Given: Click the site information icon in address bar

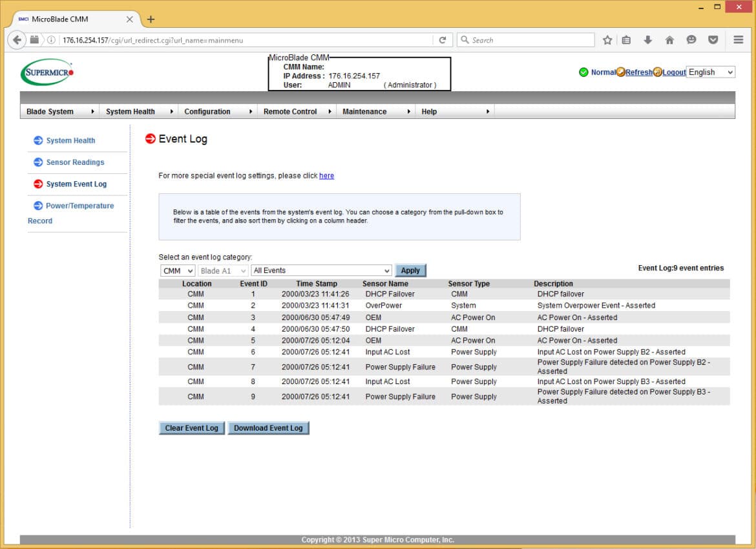Looking at the screenshot, I should (50, 40).
